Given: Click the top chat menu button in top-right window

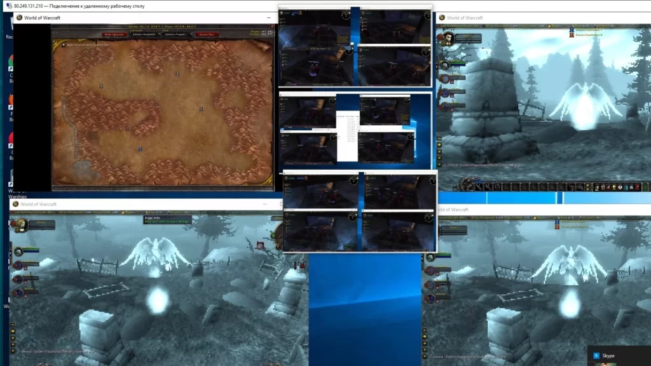Looking at the screenshot, I should [439, 139].
